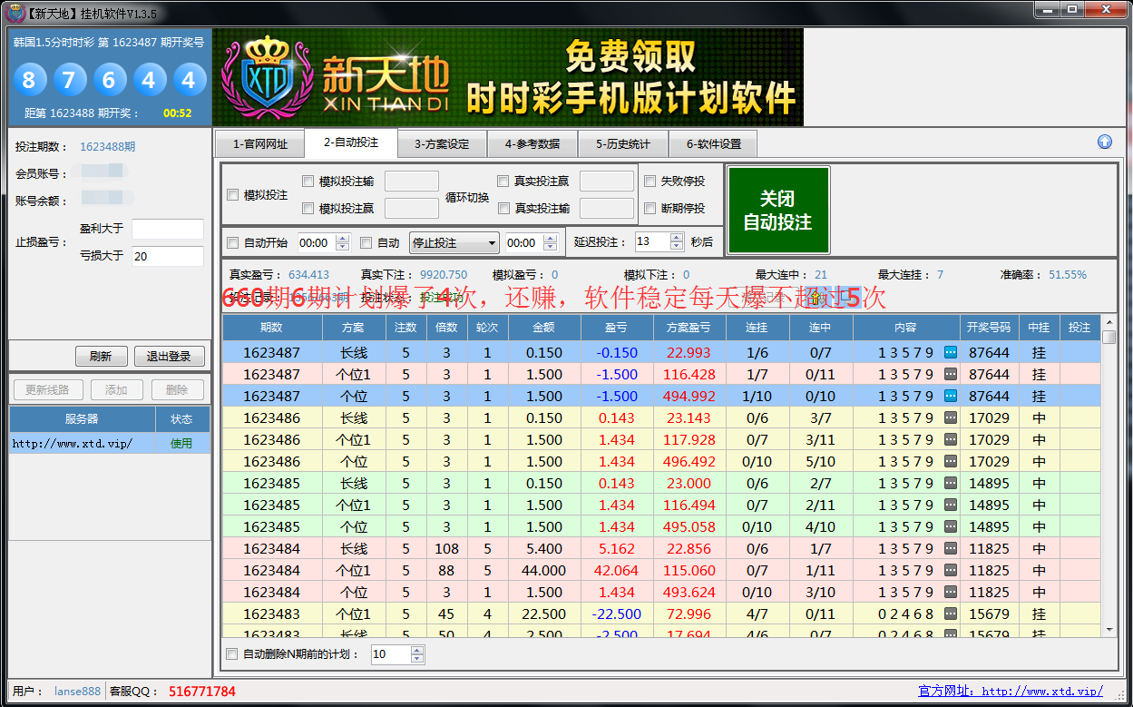
Task: Increase the 自动开始 time spinner
Action: click(x=342, y=238)
